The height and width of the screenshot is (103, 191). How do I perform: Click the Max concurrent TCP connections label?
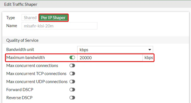pyautogui.click(x=37, y=74)
